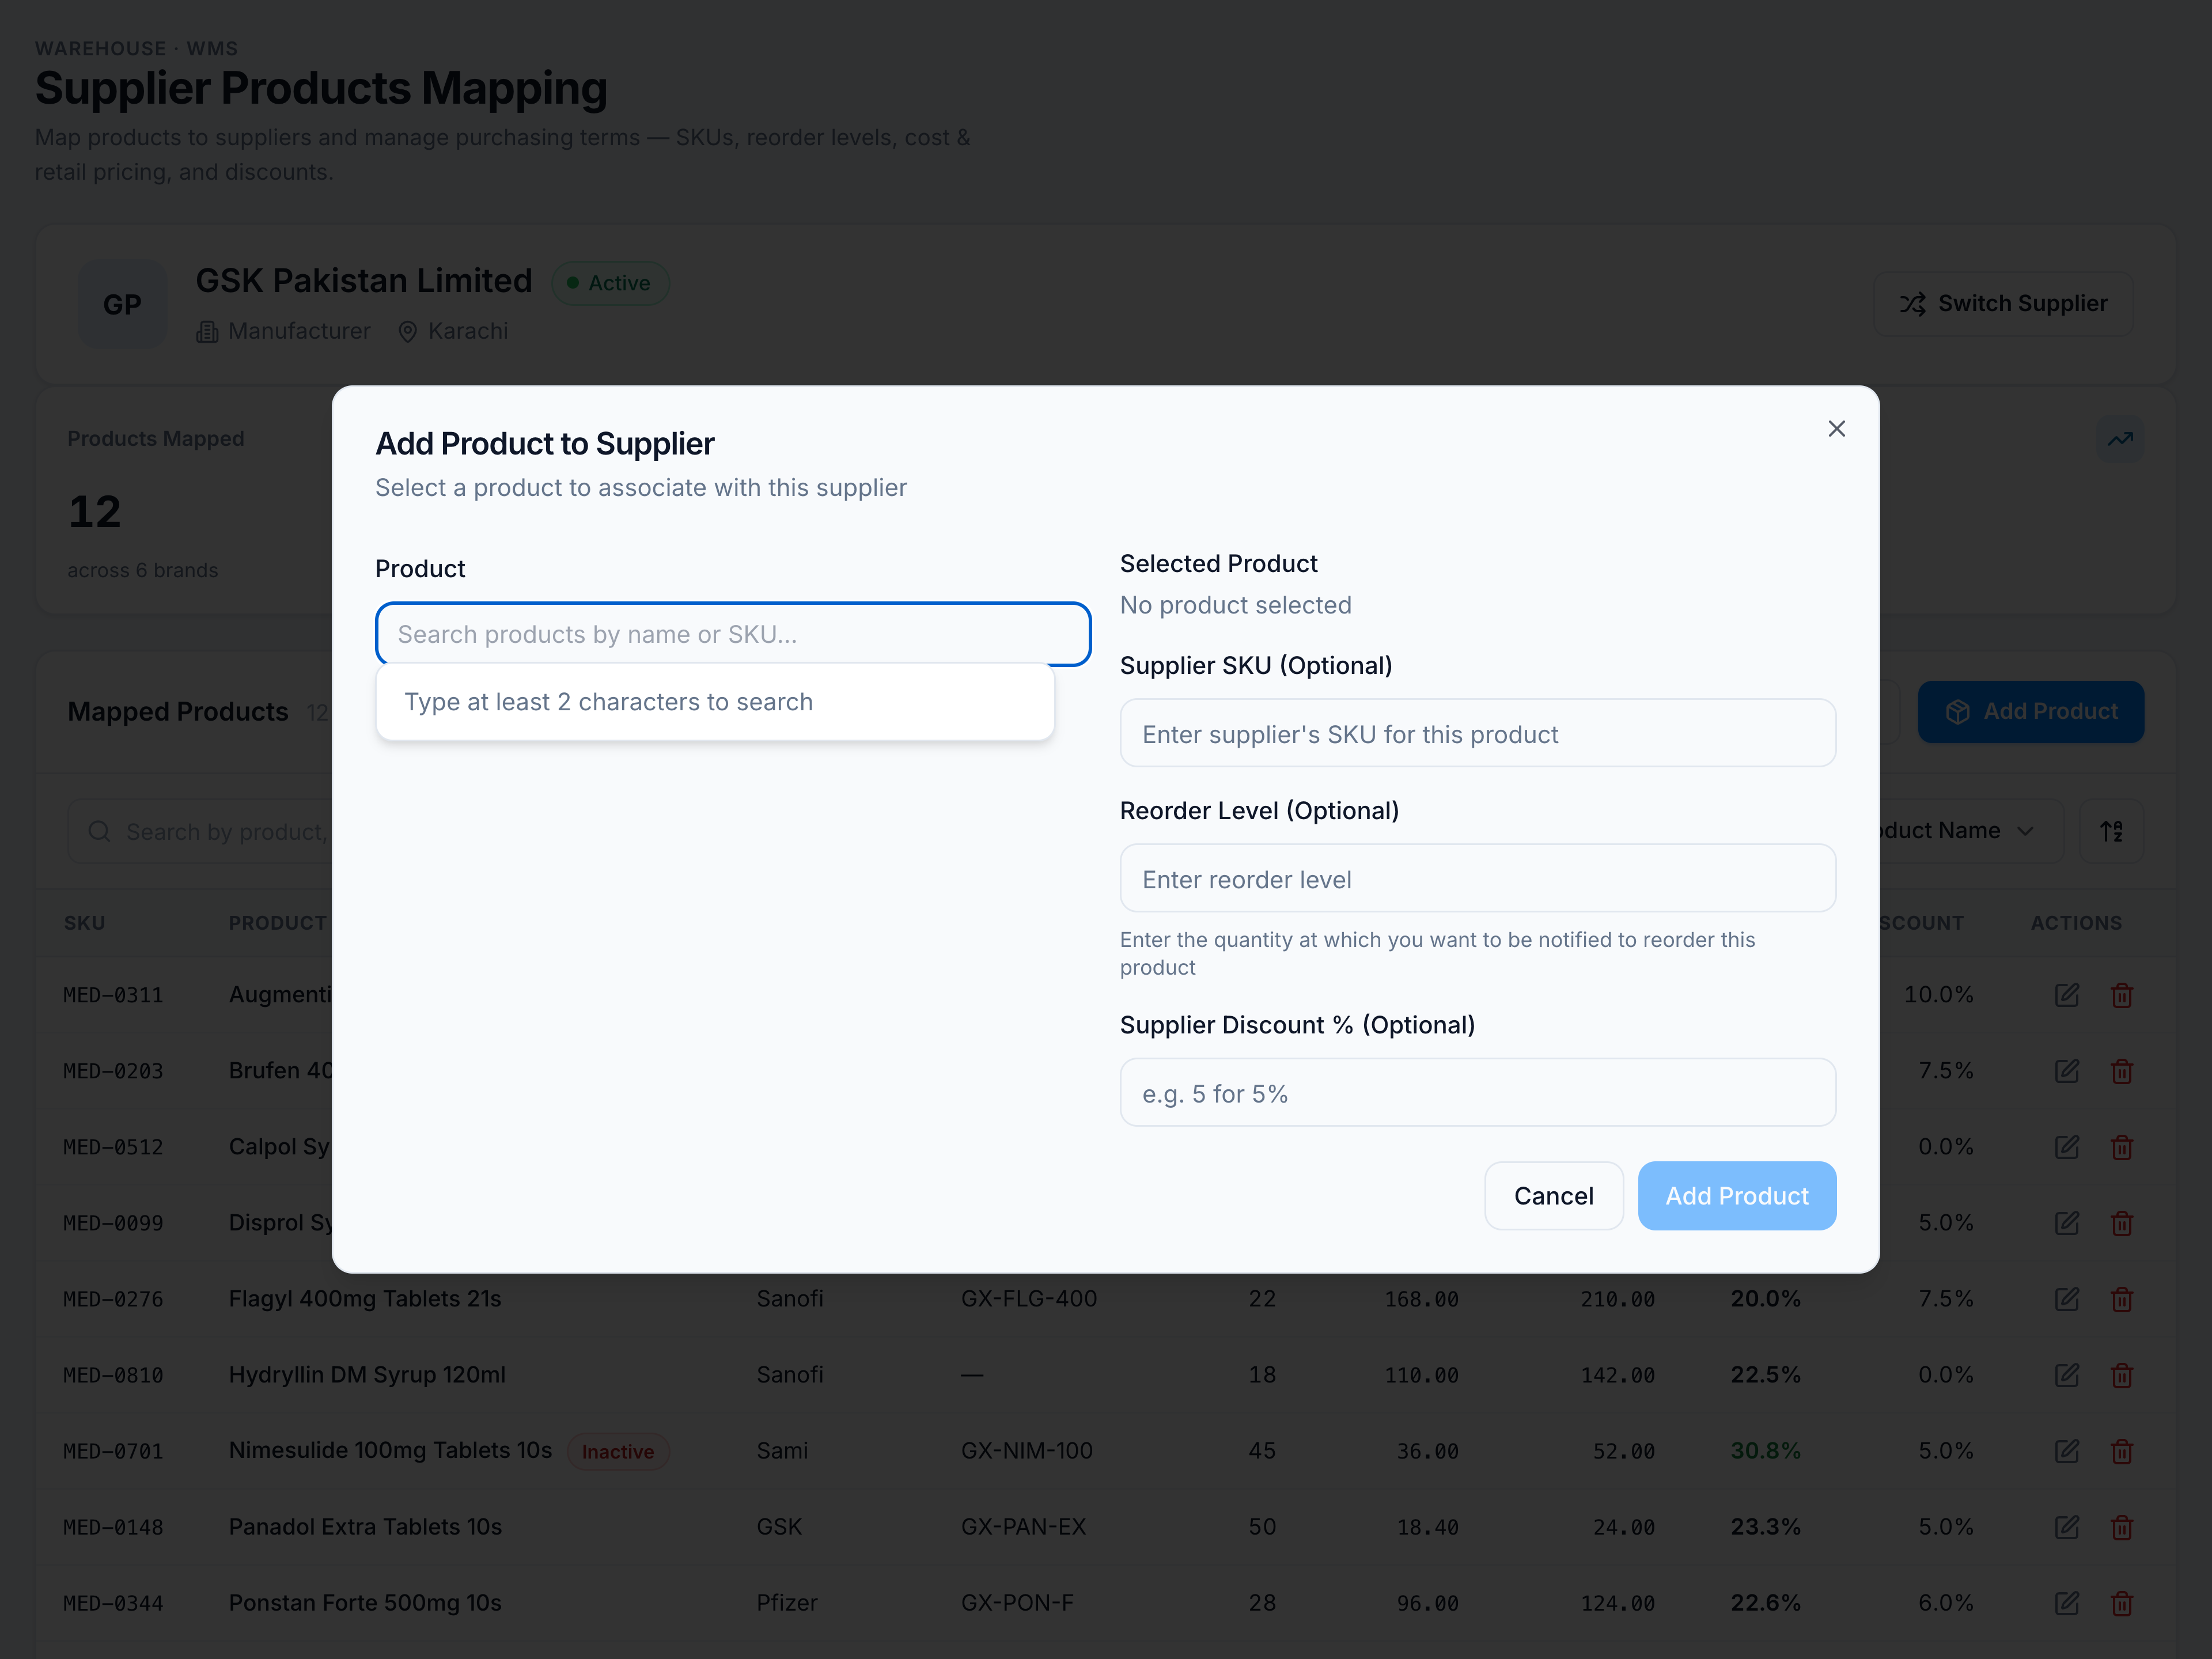2212x1659 pixels.
Task: Click the Sami brand cell
Action: point(782,1450)
